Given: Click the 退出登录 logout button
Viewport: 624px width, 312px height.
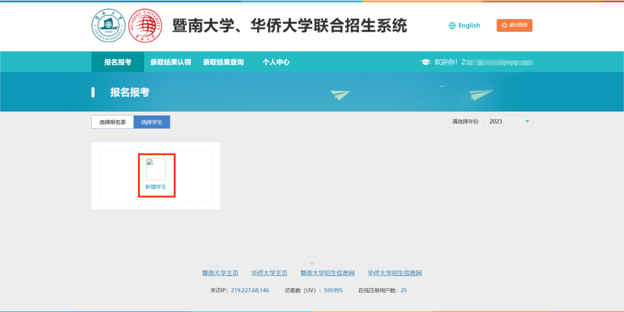Looking at the screenshot, I should [514, 25].
